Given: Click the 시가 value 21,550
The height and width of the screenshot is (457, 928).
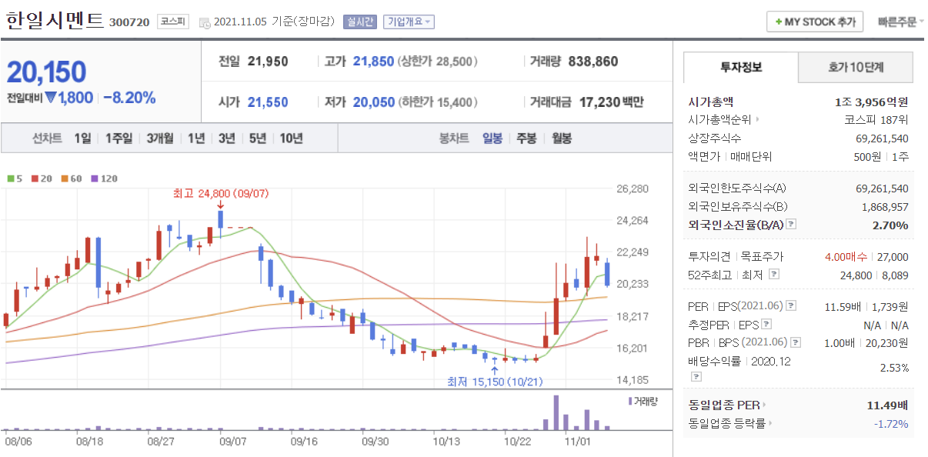Looking at the screenshot, I should [x=268, y=102].
